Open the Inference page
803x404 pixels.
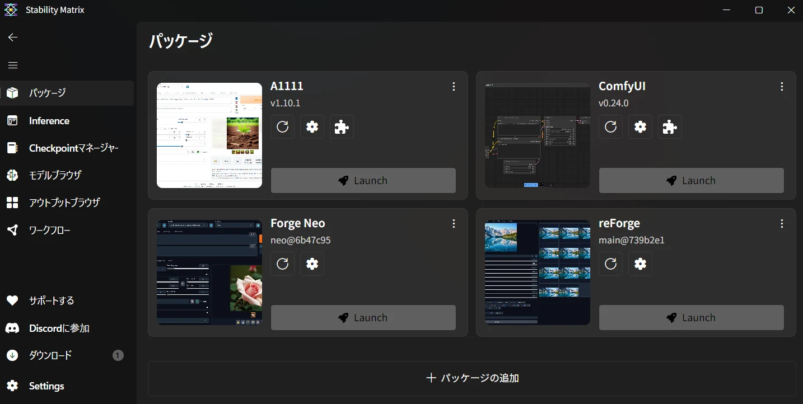67,121
